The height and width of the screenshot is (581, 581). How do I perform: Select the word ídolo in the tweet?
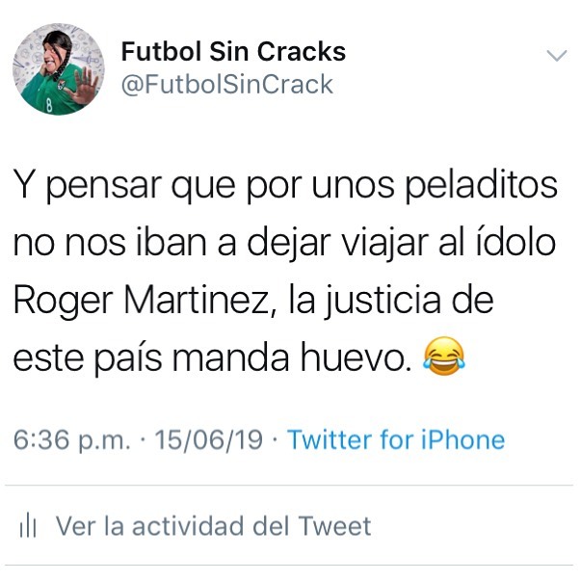pyautogui.click(x=515, y=242)
